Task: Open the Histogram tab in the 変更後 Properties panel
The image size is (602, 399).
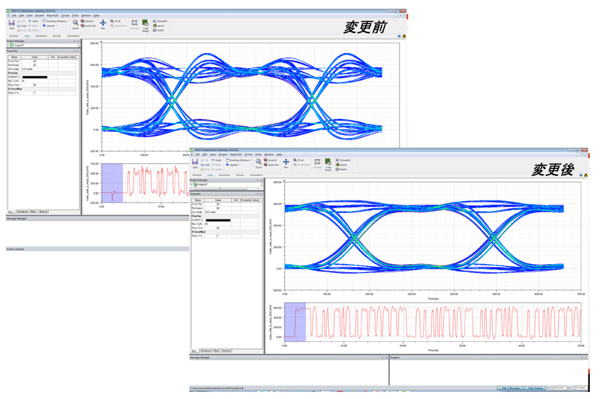Action: (x=206, y=350)
